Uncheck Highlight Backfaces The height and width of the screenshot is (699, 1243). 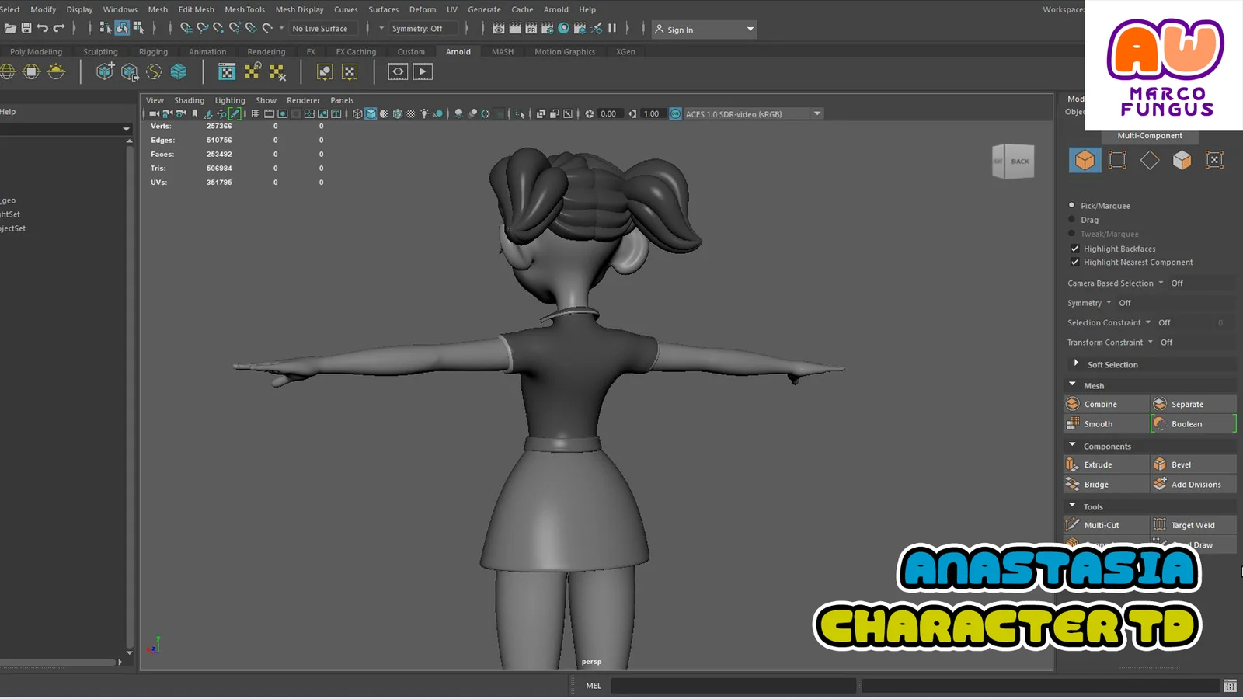[x=1075, y=248]
